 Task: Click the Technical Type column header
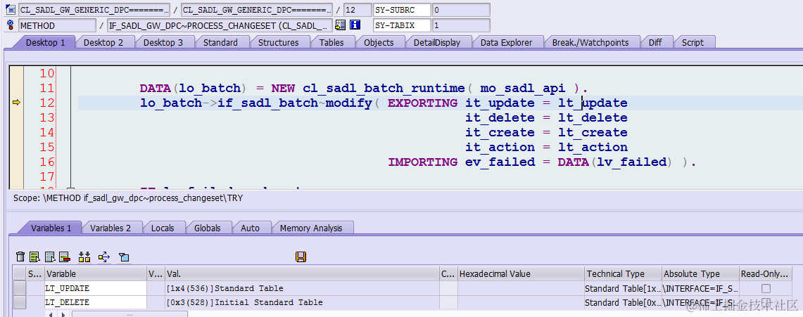pos(624,274)
